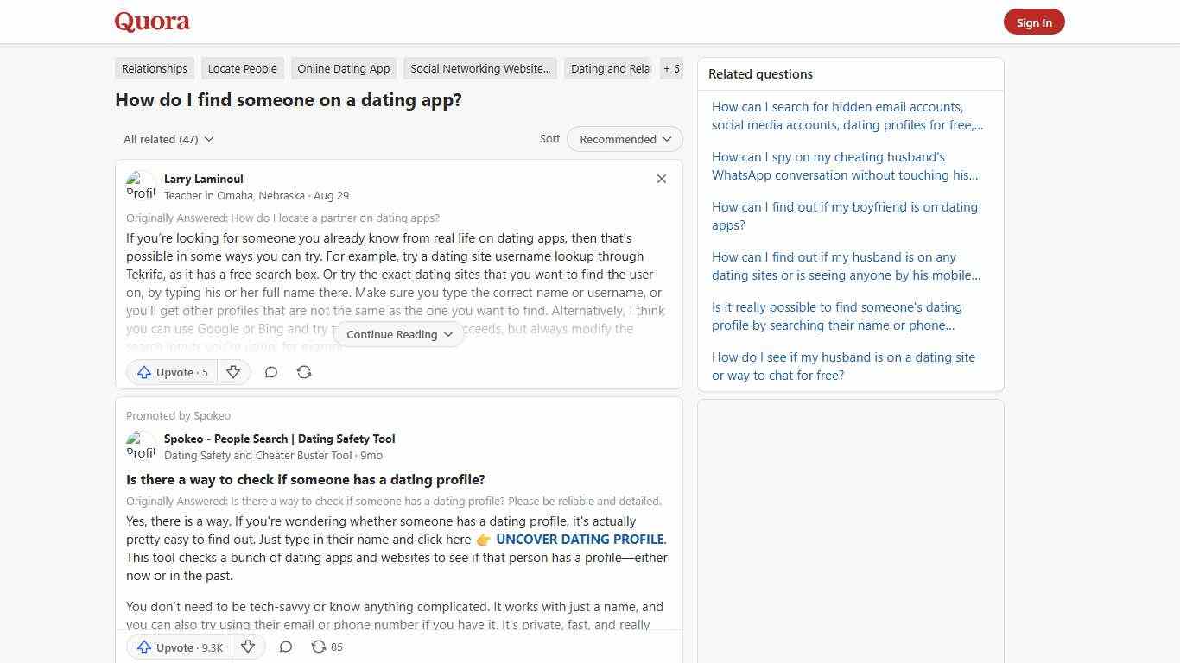Upvote Larry Laminoul's answer
Viewport: 1180px width, 663px height.
[x=171, y=372]
